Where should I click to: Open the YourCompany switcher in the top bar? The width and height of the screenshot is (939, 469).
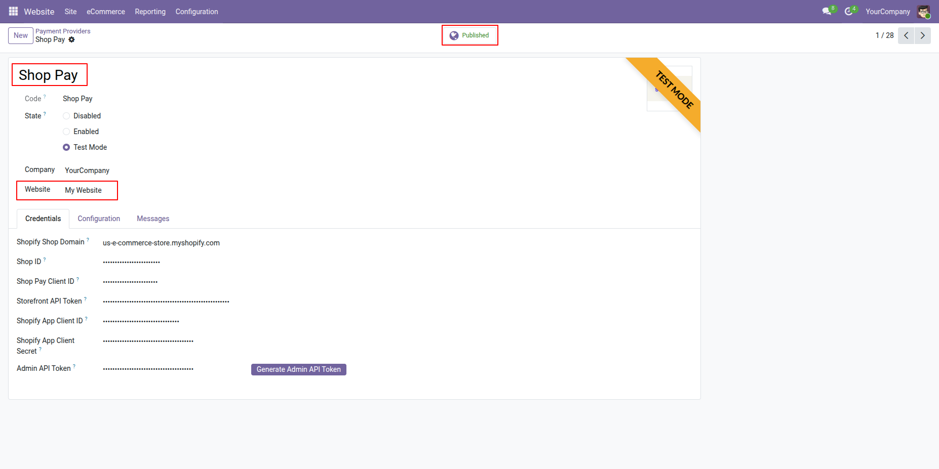point(887,12)
